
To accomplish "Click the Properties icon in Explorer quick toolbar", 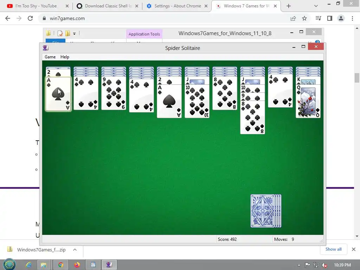I will coord(60,33).
